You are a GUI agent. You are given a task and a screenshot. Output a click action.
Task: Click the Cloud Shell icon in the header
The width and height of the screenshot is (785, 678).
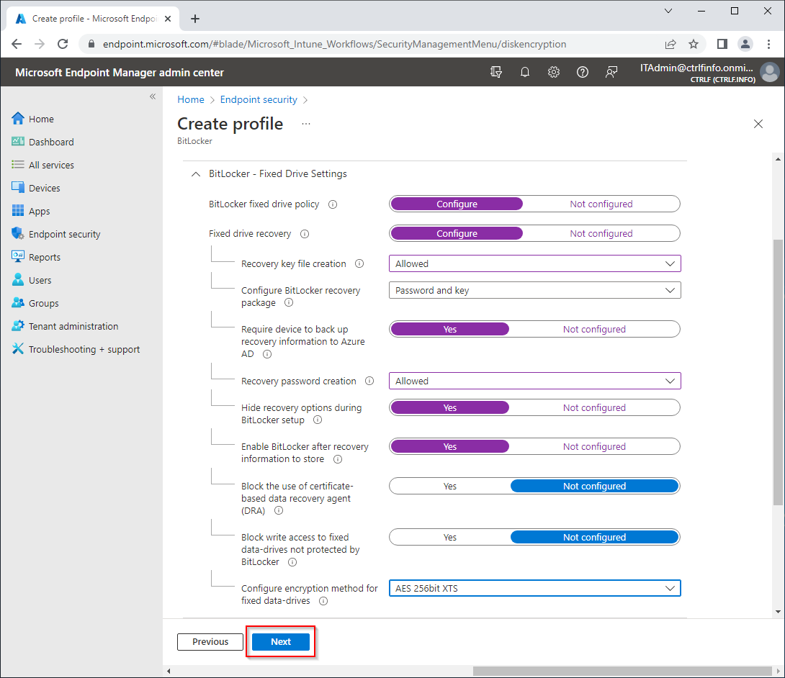[x=495, y=71]
